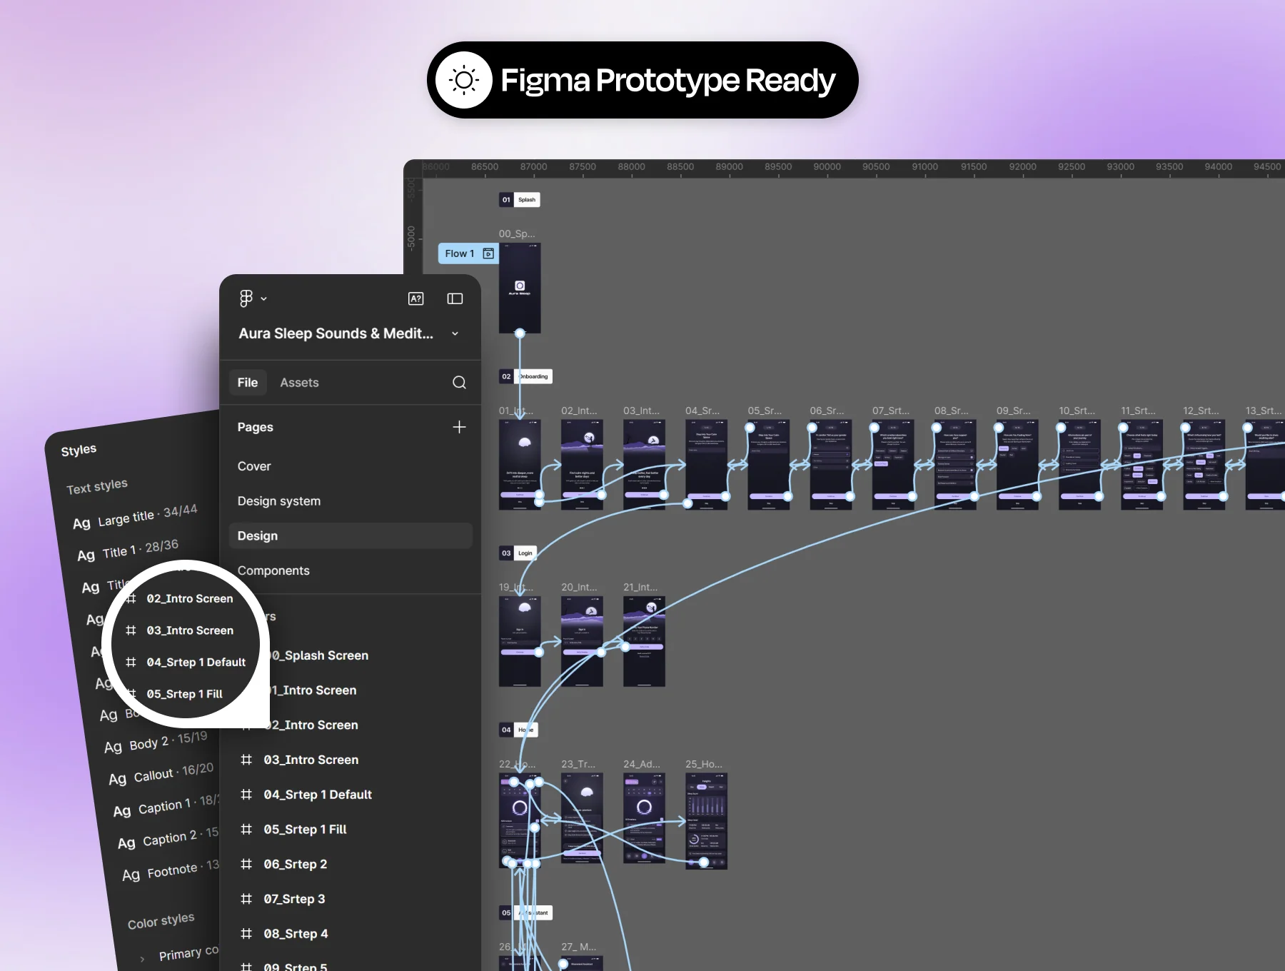Click the Color styles heading
Viewport: 1285px width, 971px height.
coord(161,920)
